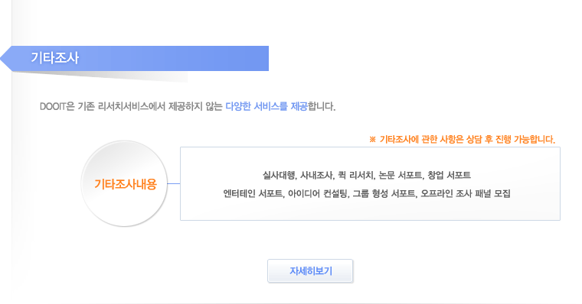
Task: Click the 자세히보기 button
Action: [310, 270]
